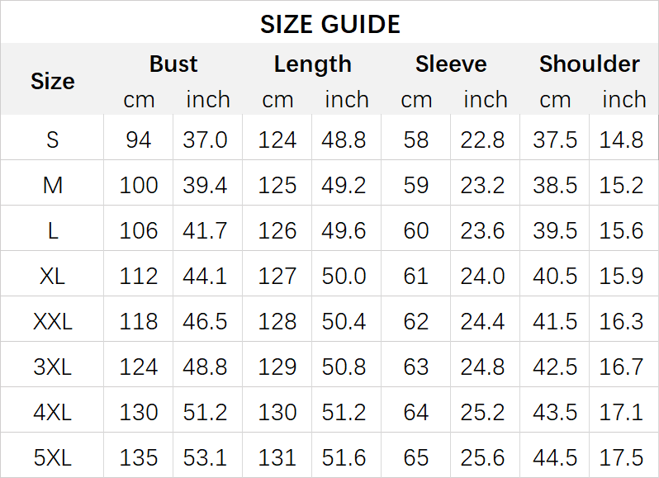Select the XL size row label
This screenshot has width=659, height=478.
coord(52,276)
